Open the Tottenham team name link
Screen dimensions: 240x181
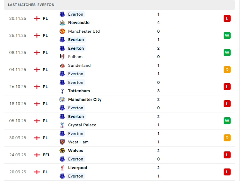pyautogui.click(x=79, y=91)
